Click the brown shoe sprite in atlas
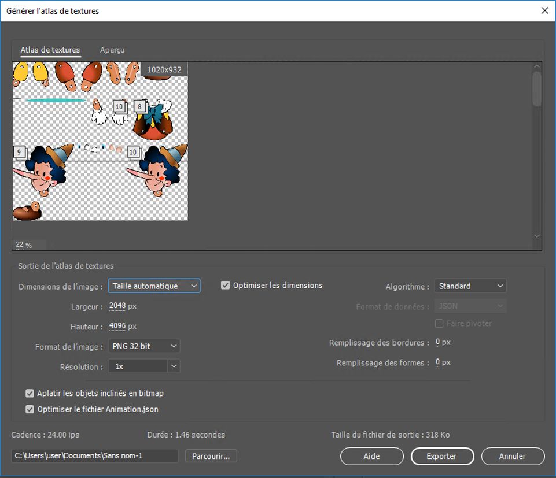556x478 pixels. point(27,212)
